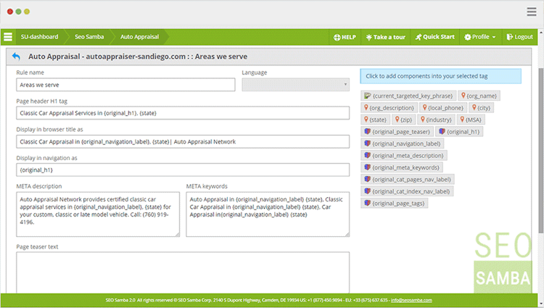
Task: Go to Seo Samba breadcrumb
Action: tap(89, 37)
